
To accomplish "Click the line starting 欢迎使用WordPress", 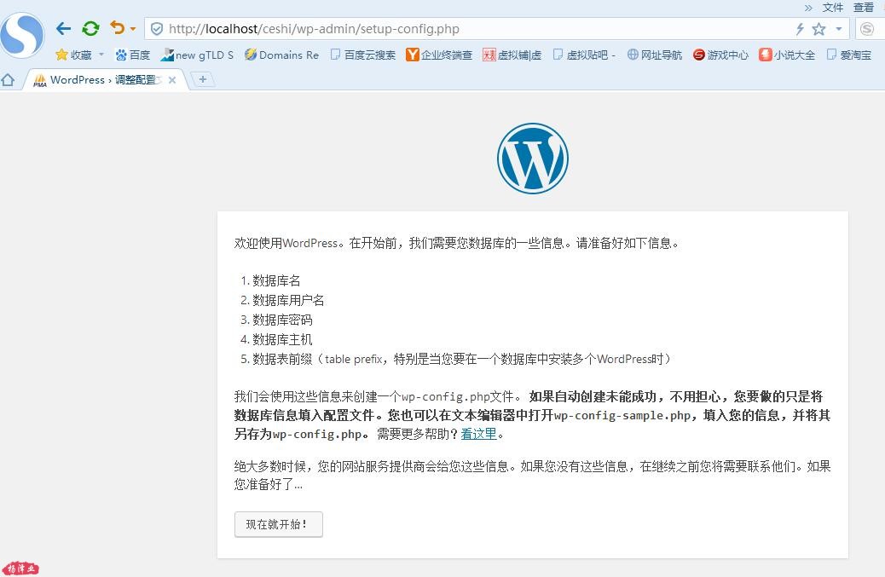I will coord(457,243).
